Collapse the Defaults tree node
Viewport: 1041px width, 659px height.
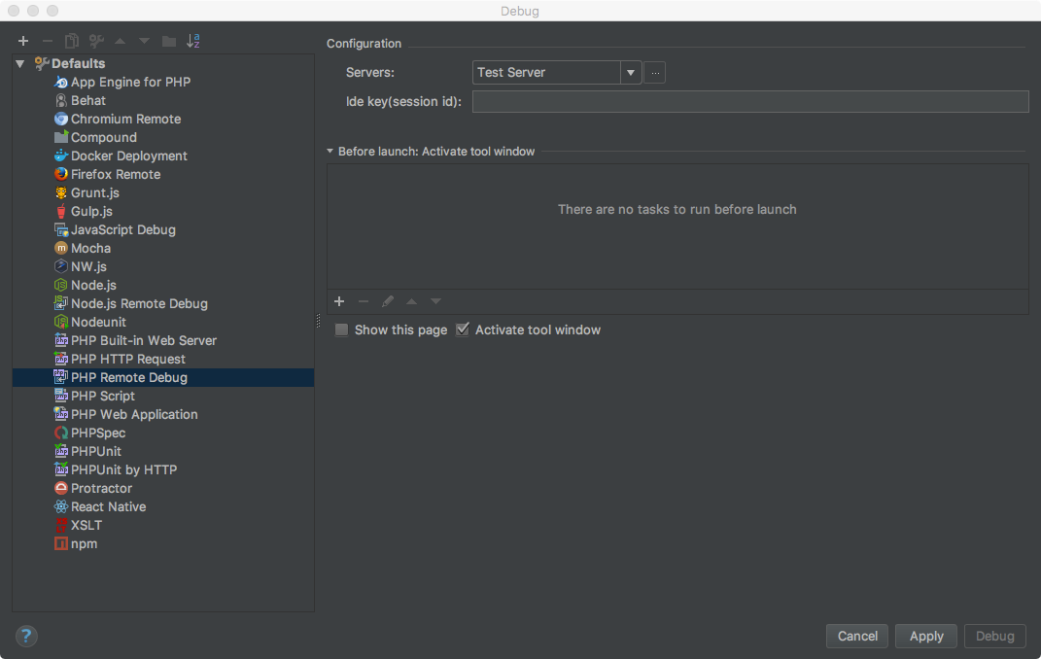click(20, 64)
